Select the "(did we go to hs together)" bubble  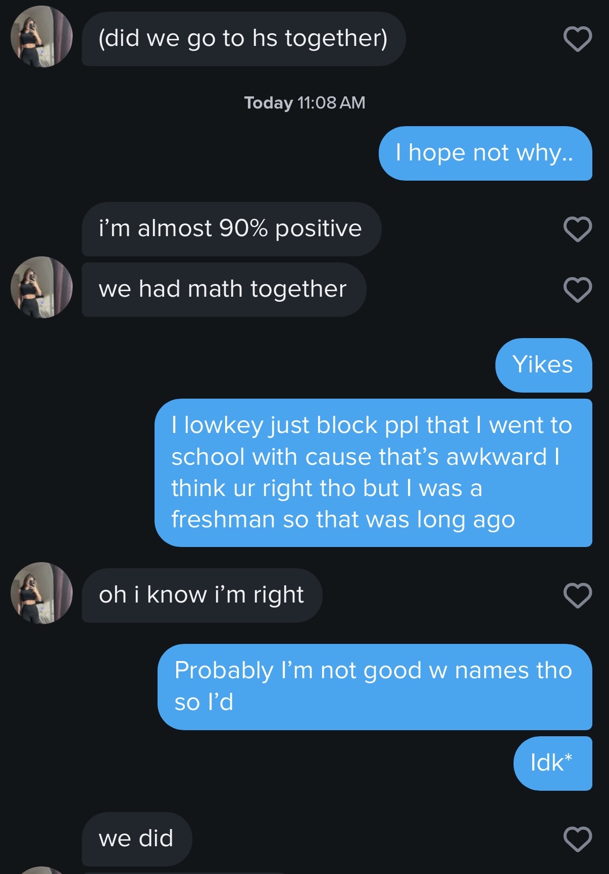click(x=243, y=39)
